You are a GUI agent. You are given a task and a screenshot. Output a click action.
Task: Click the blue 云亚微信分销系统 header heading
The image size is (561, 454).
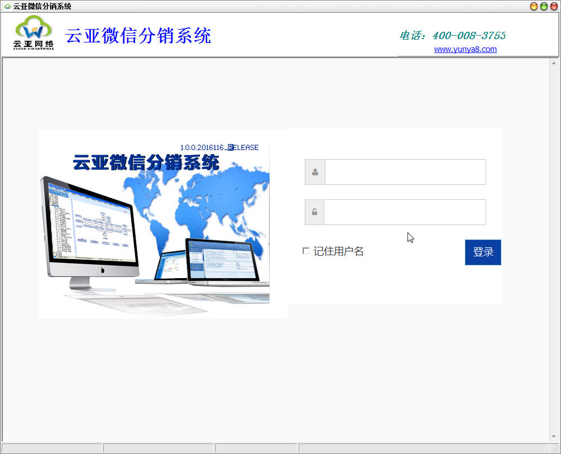tap(138, 36)
